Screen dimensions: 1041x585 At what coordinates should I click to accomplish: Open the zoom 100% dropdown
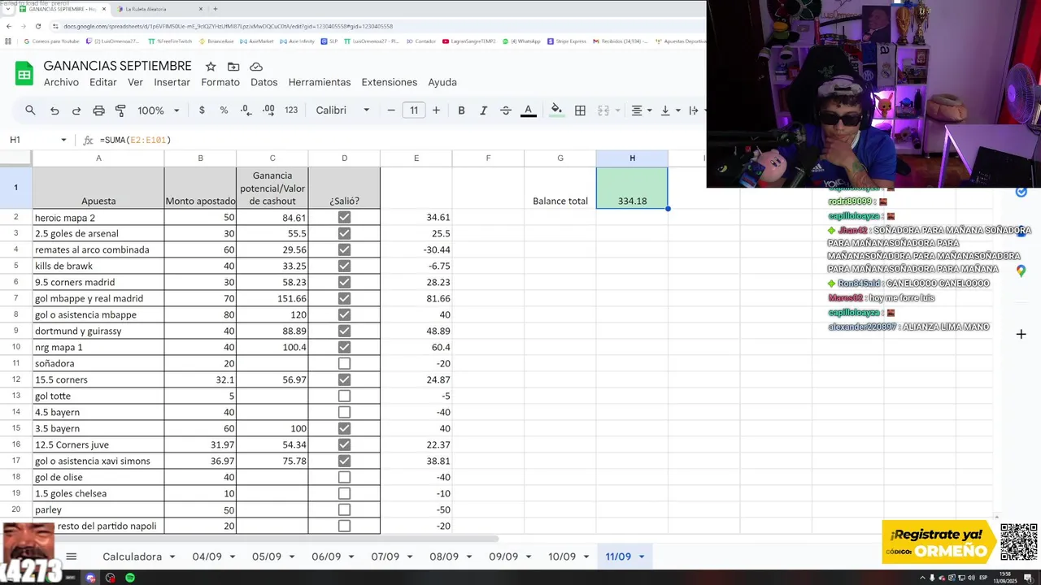pos(158,110)
